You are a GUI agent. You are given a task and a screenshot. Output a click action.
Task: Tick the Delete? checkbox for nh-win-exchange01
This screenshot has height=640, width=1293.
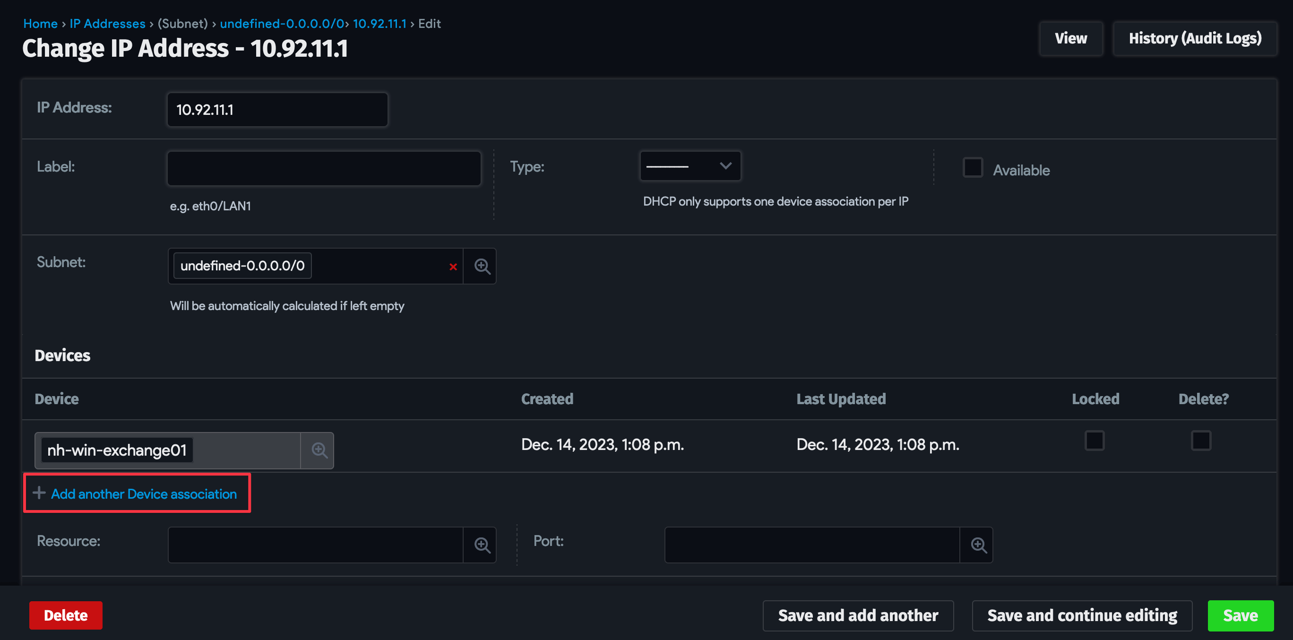coord(1201,441)
